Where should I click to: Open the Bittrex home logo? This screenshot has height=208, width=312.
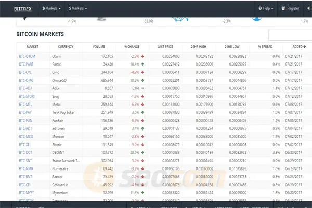[x=23, y=9]
